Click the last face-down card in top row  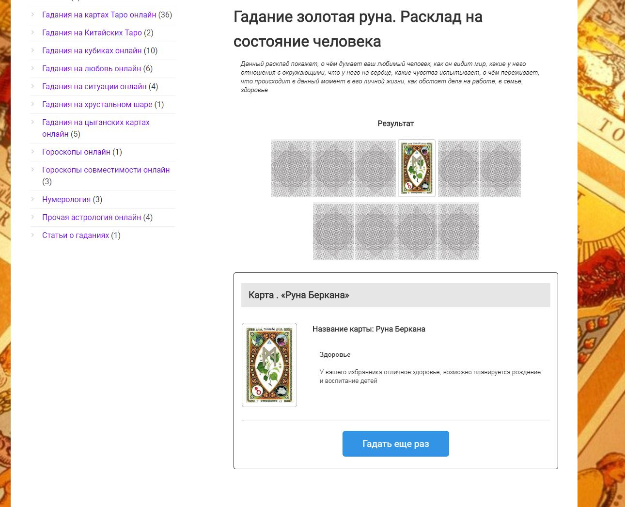tap(500, 168)
